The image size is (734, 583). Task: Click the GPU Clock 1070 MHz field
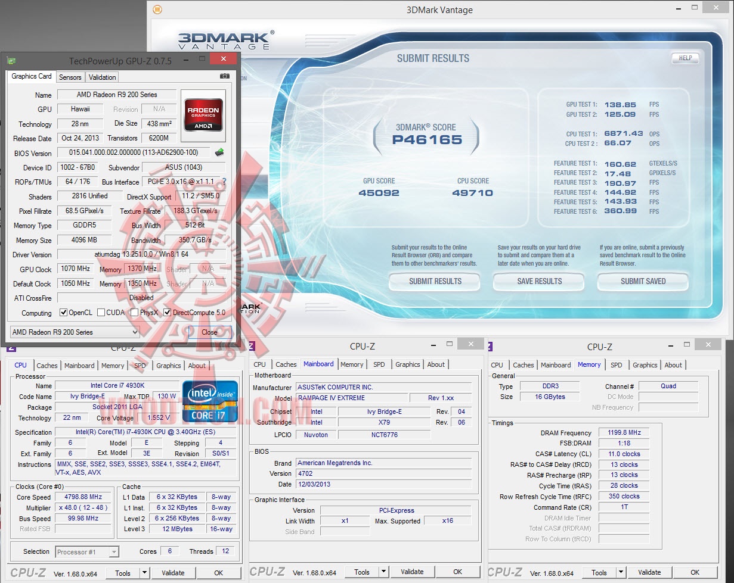(75, 269)
